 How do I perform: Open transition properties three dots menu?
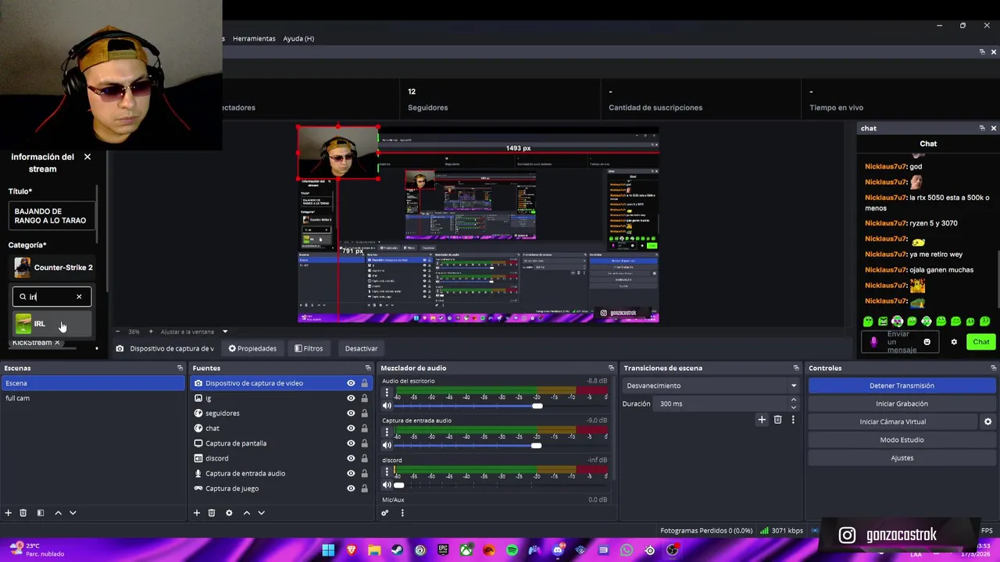(x=793, y=420)
